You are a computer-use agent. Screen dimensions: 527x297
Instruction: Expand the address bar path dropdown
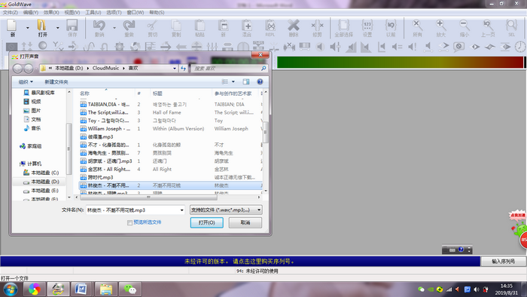coord(175,69)
